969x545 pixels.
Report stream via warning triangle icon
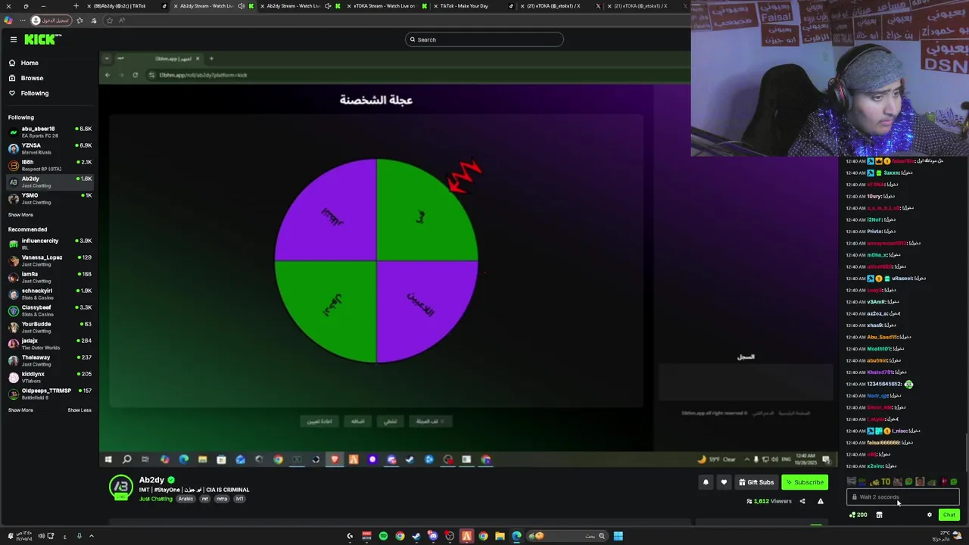coord(820,501)
